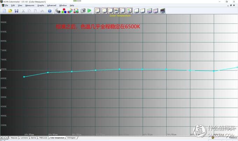The image size is (238, 141).
Task: Open fifth monitor graph view icon
Action: click(122, 11)
